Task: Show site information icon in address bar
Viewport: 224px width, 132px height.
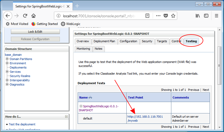Action: [x=59, y=16]
